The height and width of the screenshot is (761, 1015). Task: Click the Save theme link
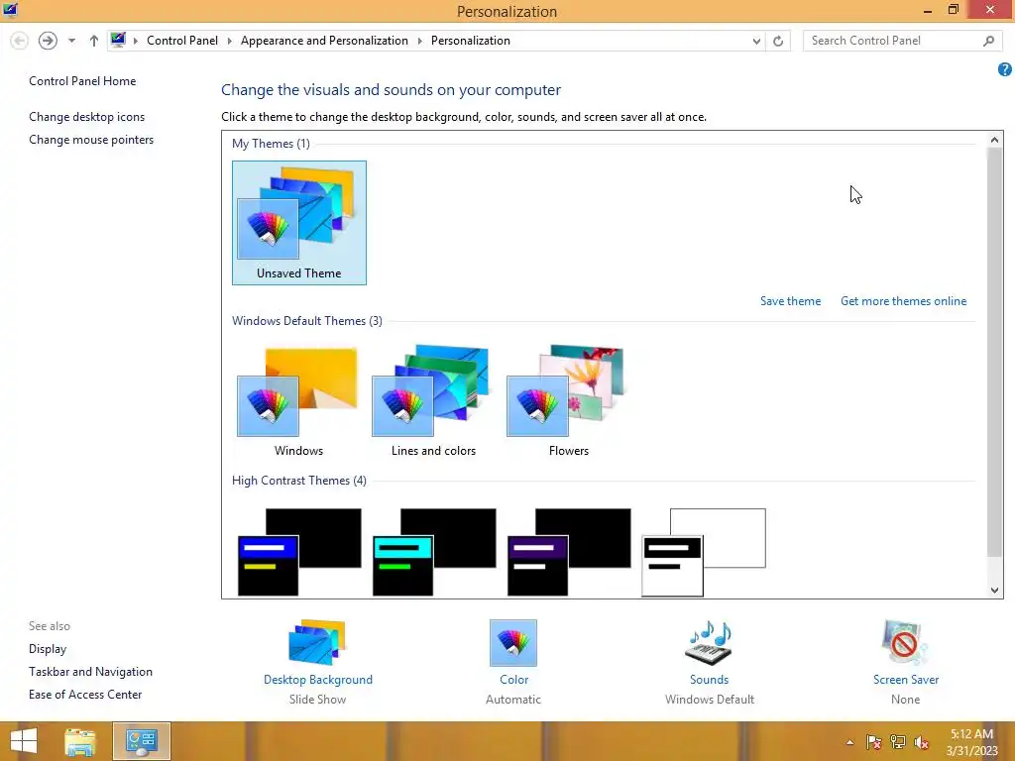coord(790,301)
